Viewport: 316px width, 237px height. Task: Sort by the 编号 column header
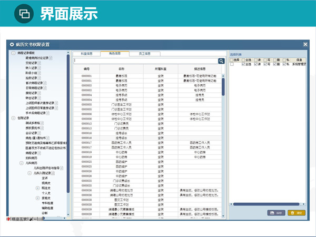(x=87, y=69)
